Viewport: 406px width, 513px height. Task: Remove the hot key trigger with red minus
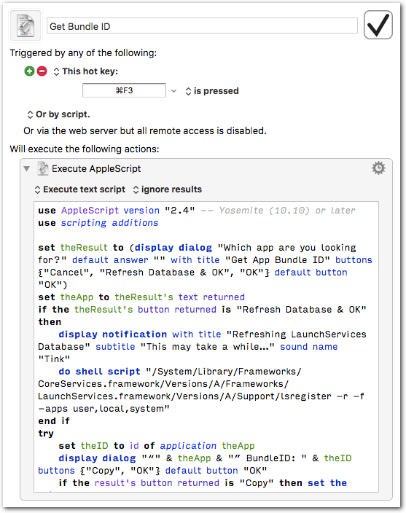[42, 71]
